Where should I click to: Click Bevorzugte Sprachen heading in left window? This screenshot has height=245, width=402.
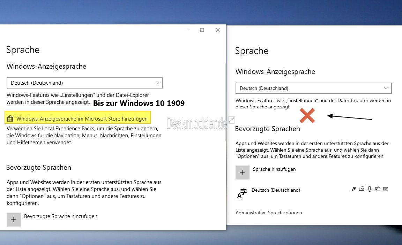(39, 167)
